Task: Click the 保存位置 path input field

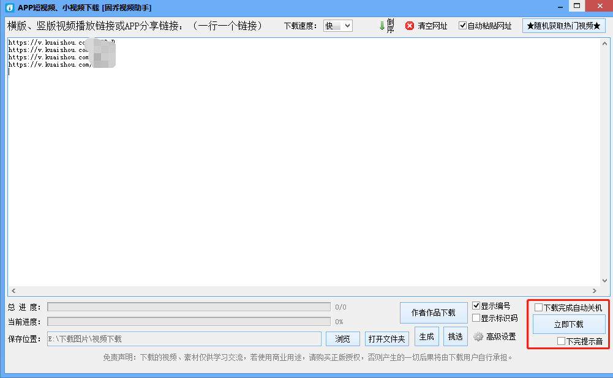Action: click(x=184, y=339)
